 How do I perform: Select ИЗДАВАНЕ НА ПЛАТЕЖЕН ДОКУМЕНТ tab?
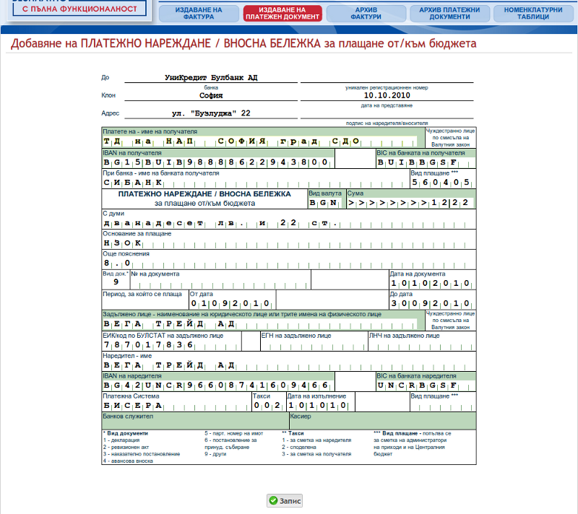282,14
